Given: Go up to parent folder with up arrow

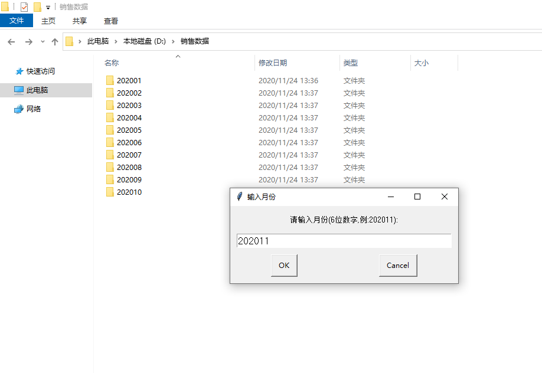Looking at the screenshot, I should click(55, 42).
